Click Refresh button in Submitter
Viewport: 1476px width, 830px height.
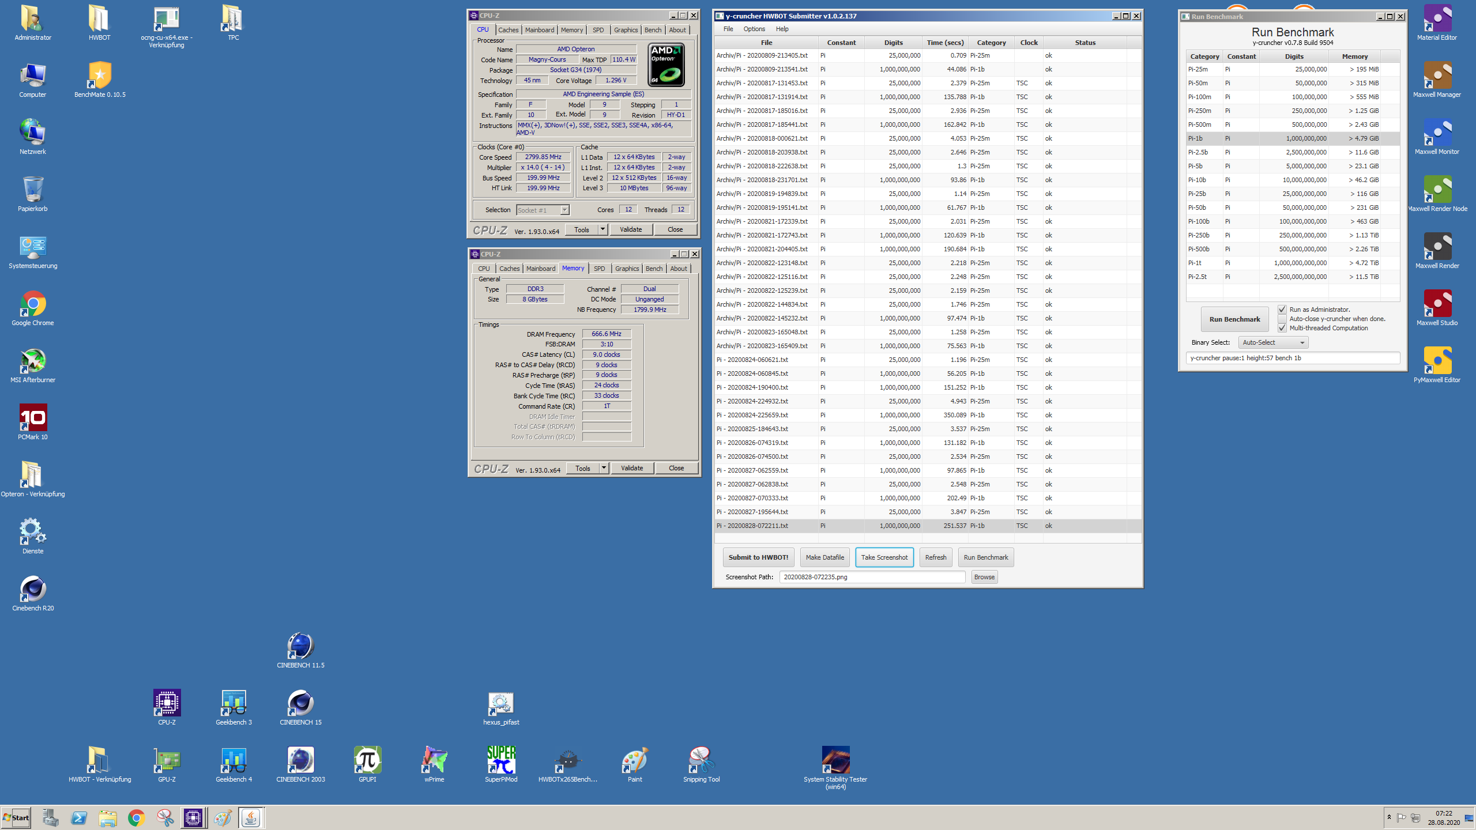[935, 557]
